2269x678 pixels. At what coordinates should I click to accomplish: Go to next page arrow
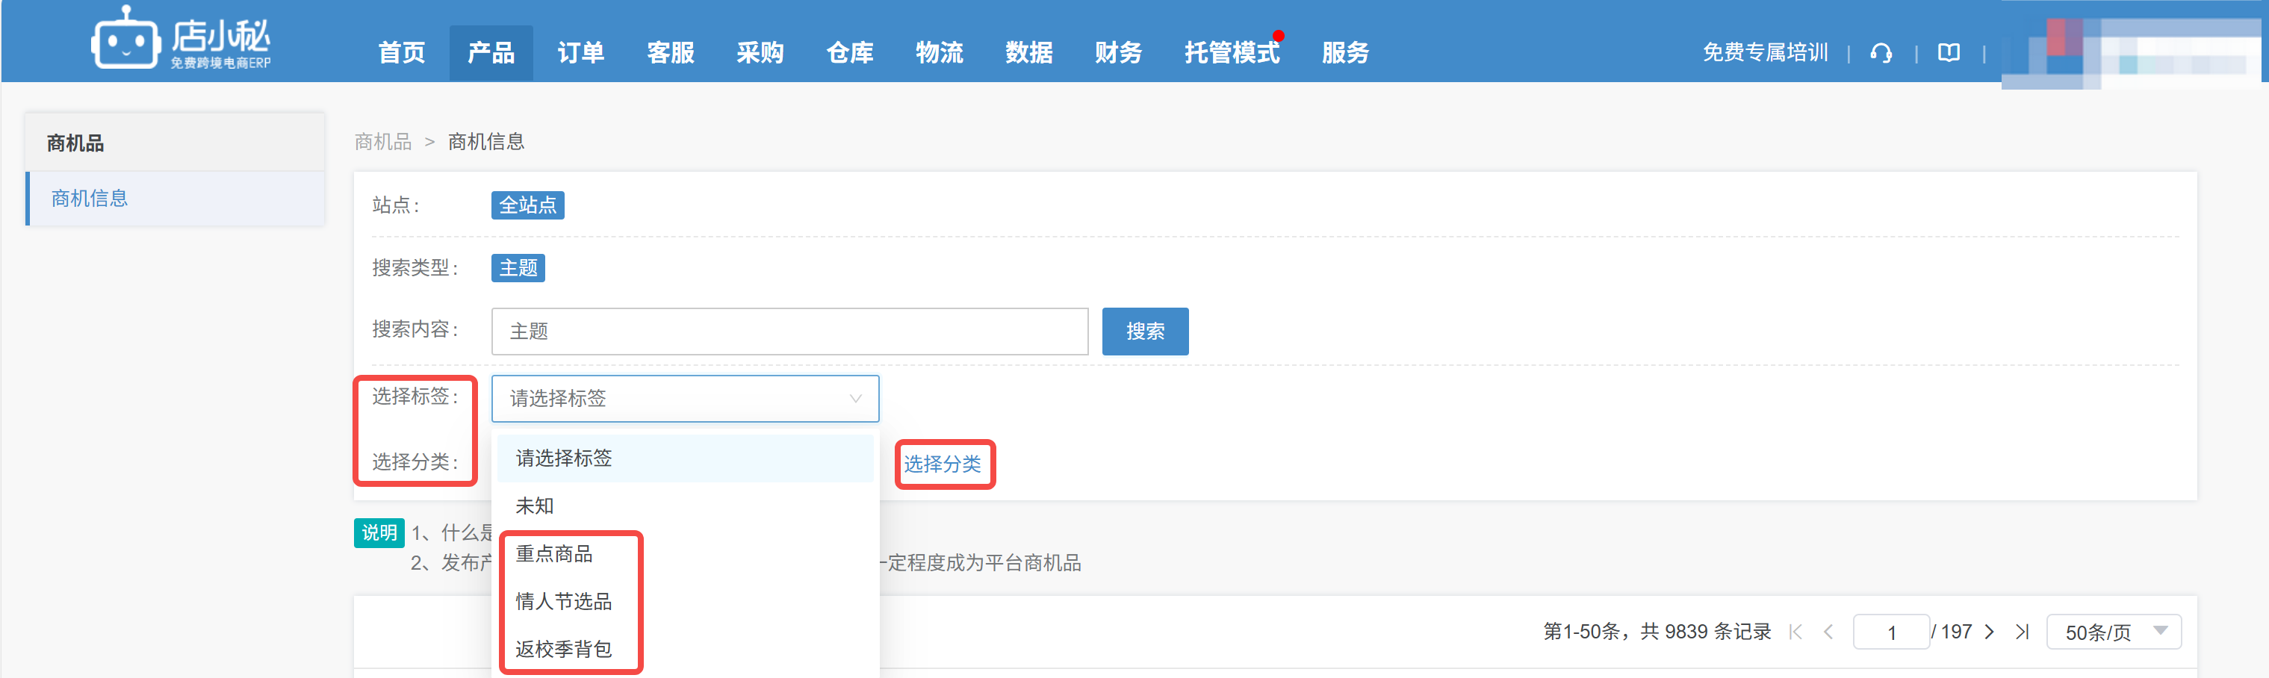(1989, 632)
